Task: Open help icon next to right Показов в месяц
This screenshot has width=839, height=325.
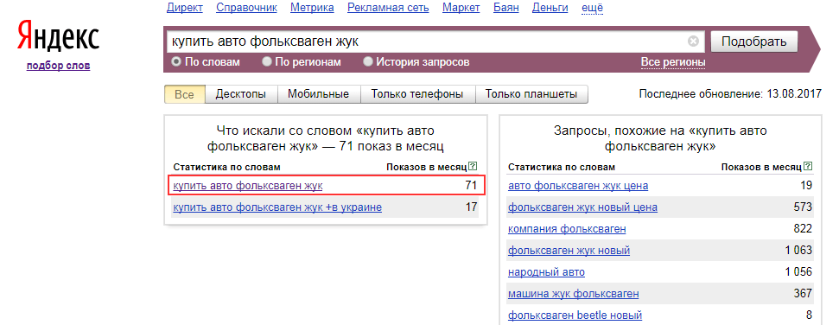Action: click(x=808, y=167)
